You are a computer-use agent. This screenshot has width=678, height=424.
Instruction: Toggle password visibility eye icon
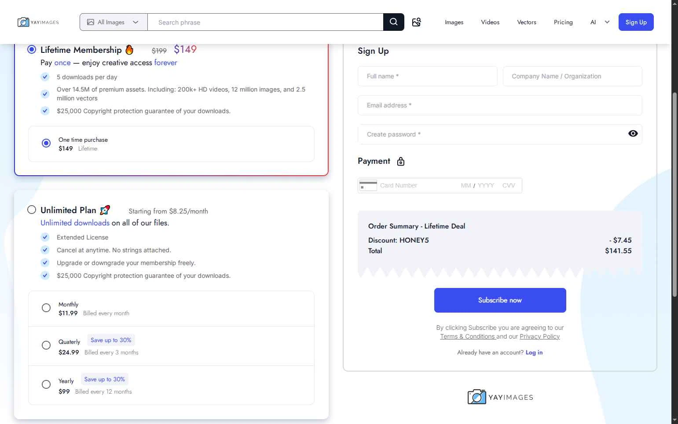click(x=633, y=133)
